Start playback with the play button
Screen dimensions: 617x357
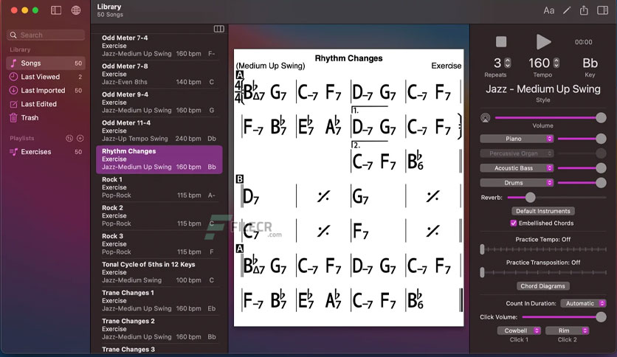click(543, 42)
